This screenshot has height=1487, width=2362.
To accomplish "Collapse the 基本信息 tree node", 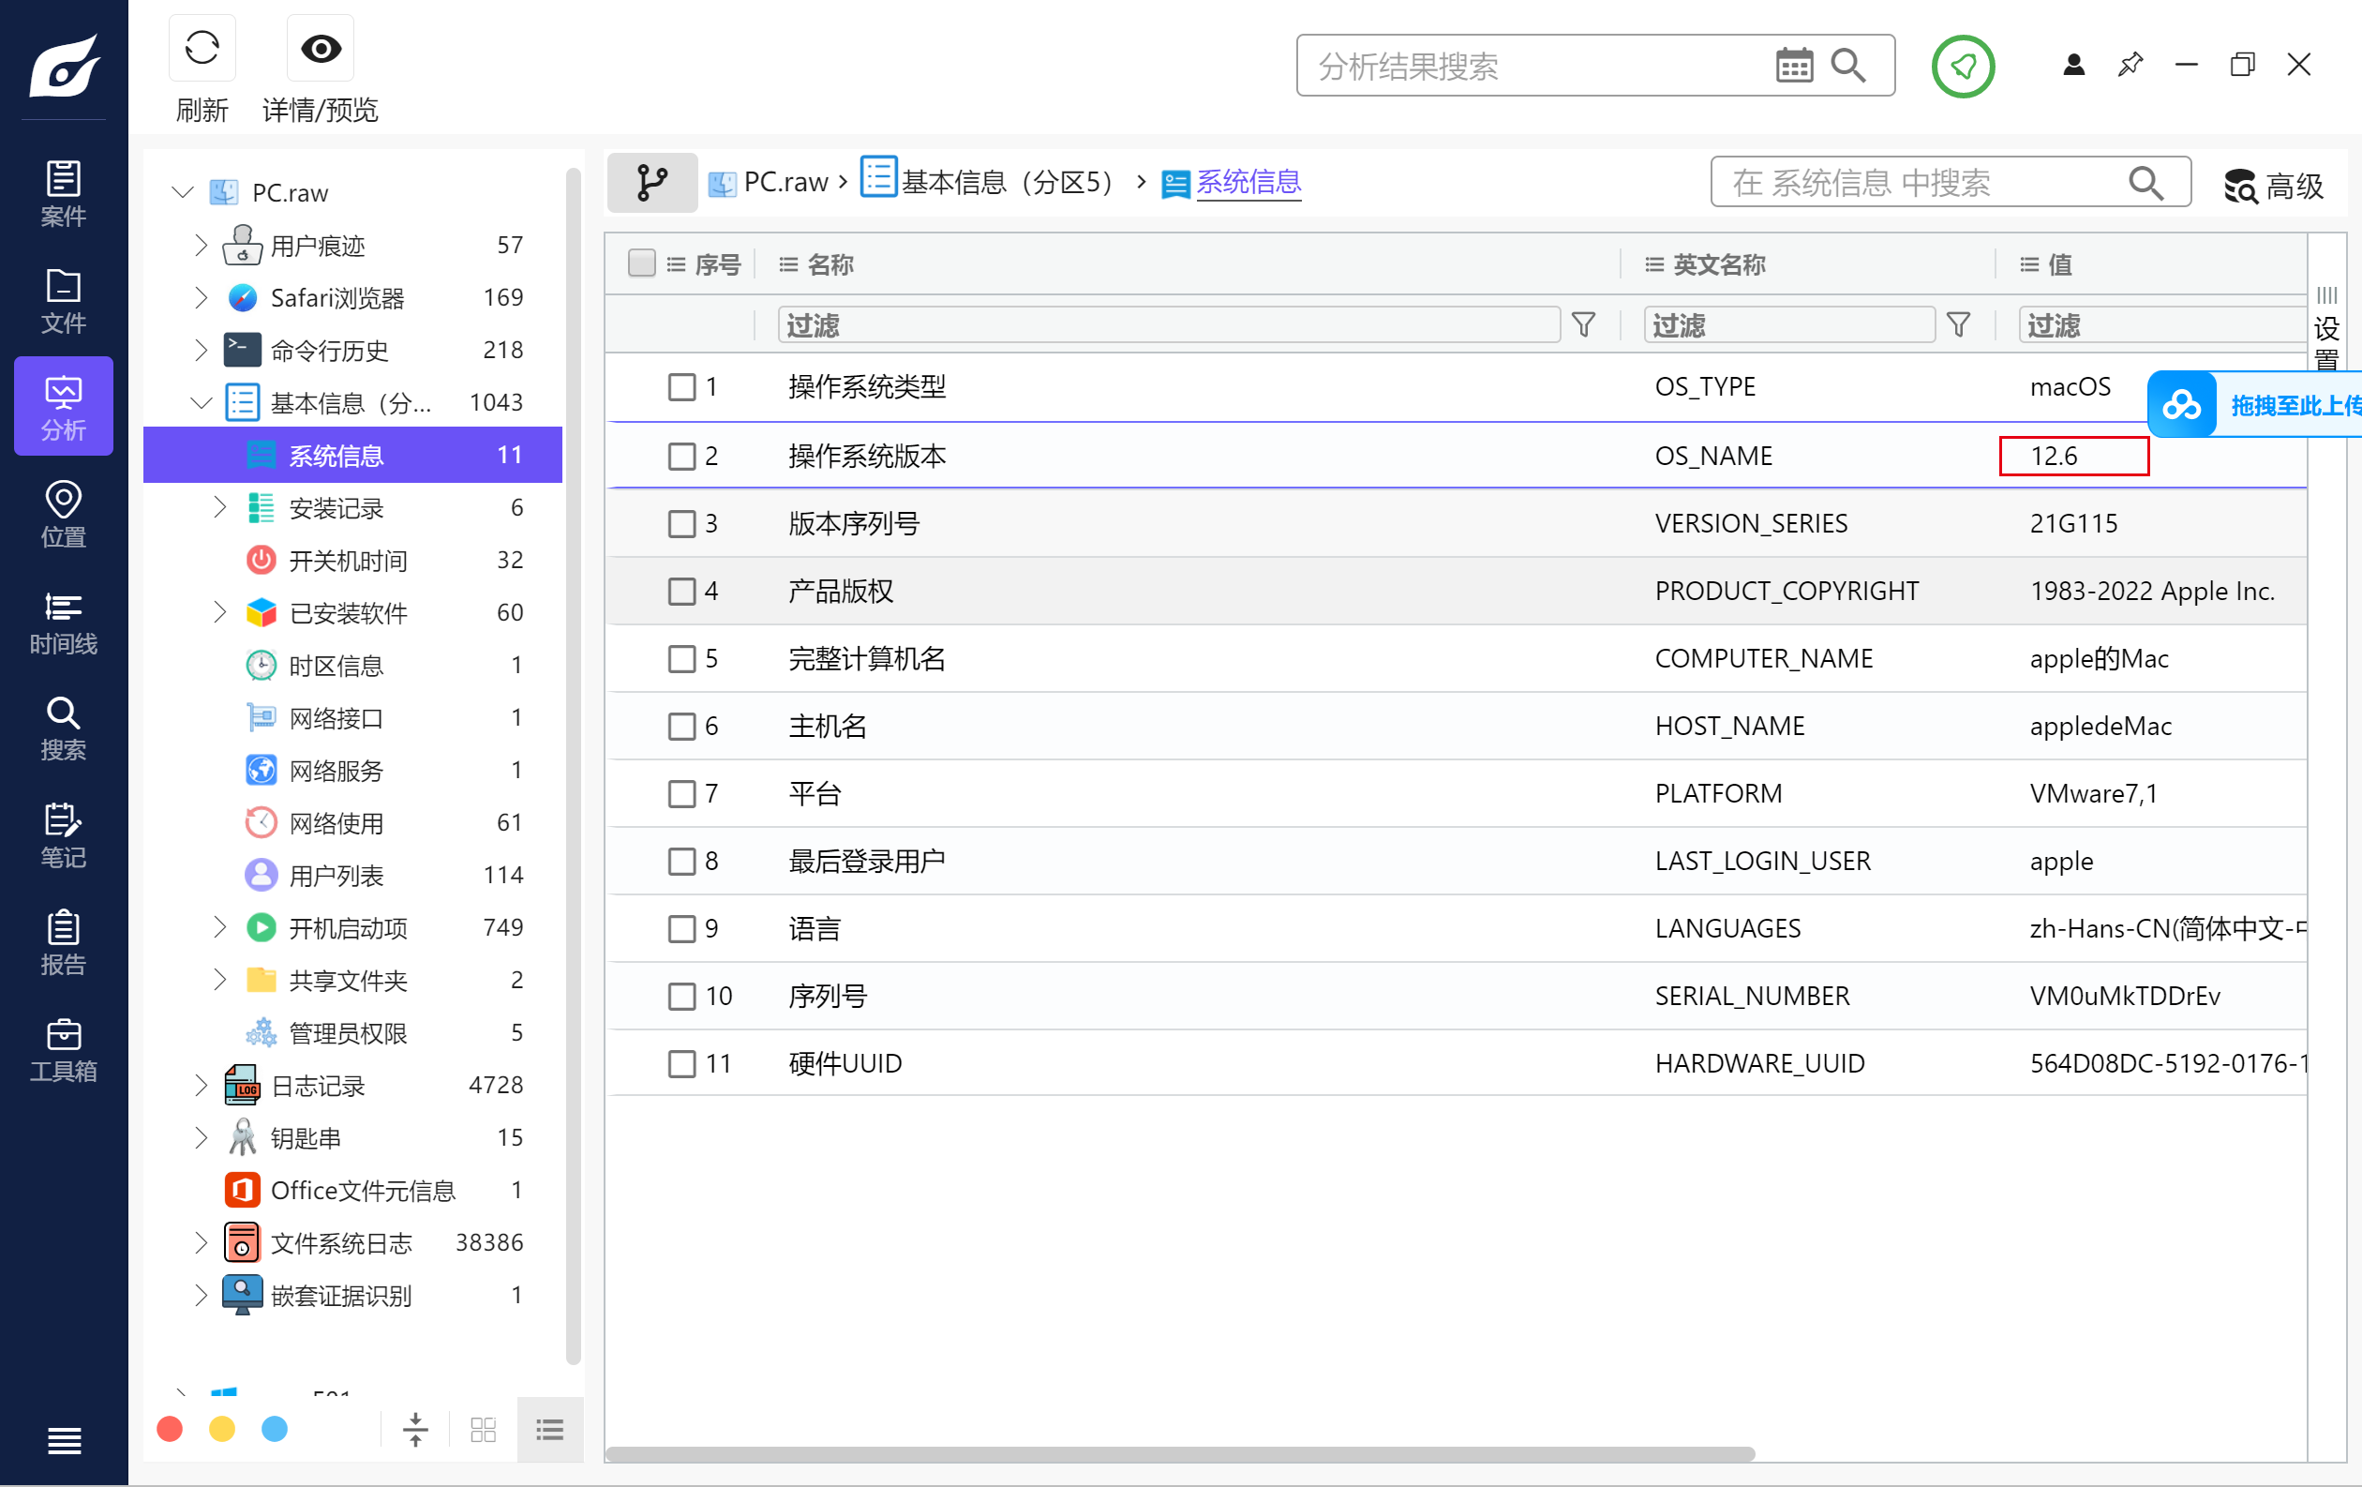I will click(202, 402).
